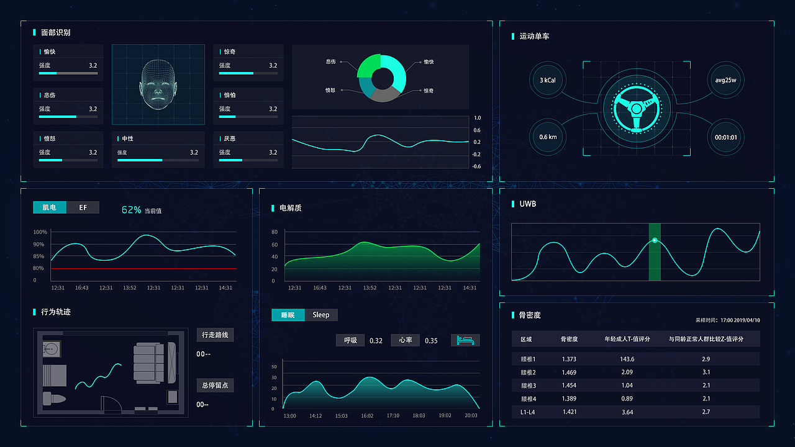The width and height of the screenshot is (795, 447).
Task: Select the gray 惊奇 donut segment
Action: [x=385, y=96]
